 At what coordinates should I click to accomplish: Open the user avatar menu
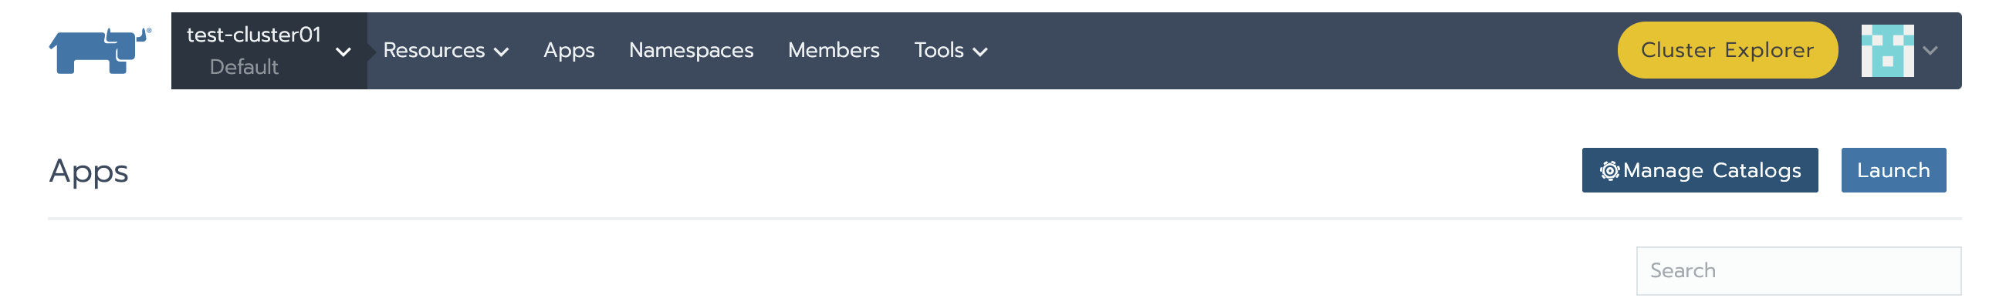[1887, 51]
